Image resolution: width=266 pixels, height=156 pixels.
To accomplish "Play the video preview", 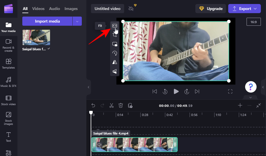I will tap(176, 91).
